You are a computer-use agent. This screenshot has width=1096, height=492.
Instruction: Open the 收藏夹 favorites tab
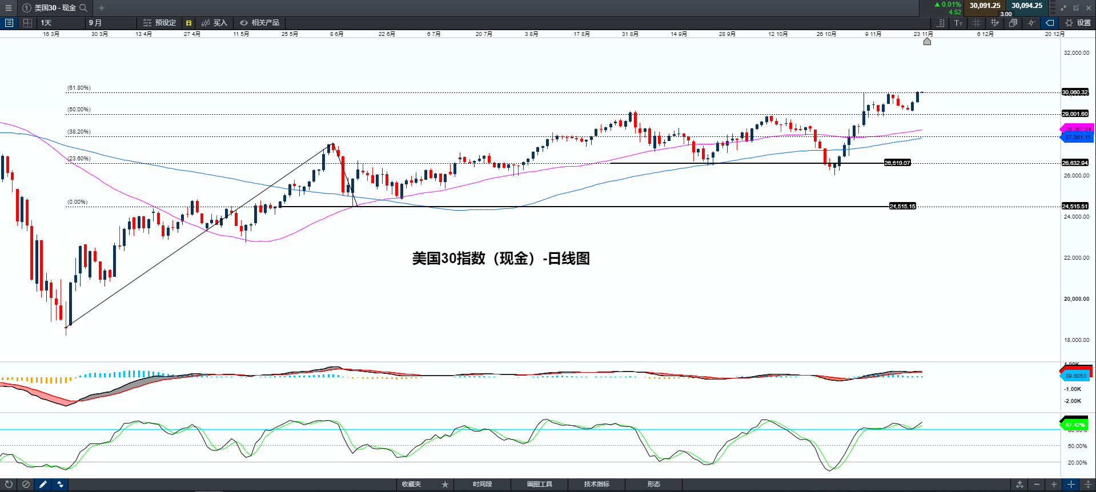tap(411, 485)
